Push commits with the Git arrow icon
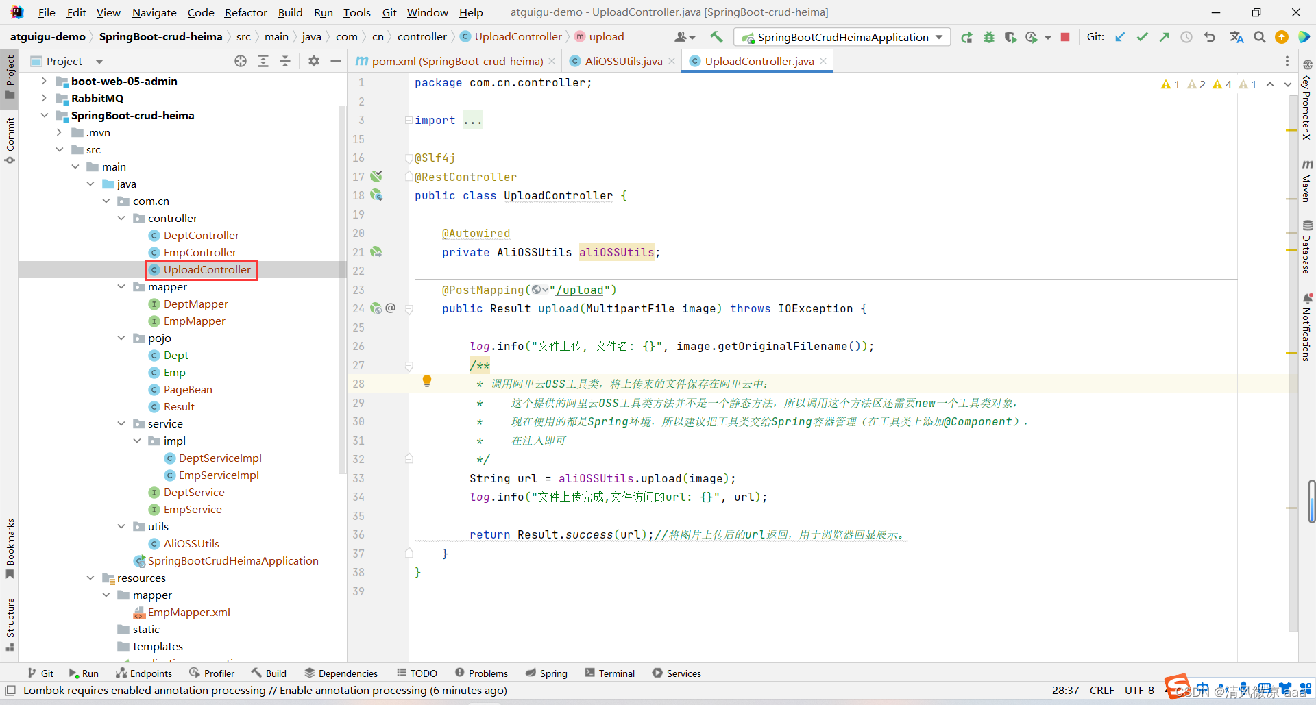 pyautogui.click(x=1164, y=37)
